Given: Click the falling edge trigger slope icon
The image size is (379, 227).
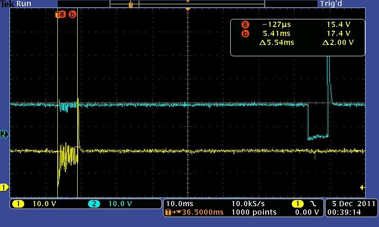Looking at the screenshot, I should click(313, 204).
